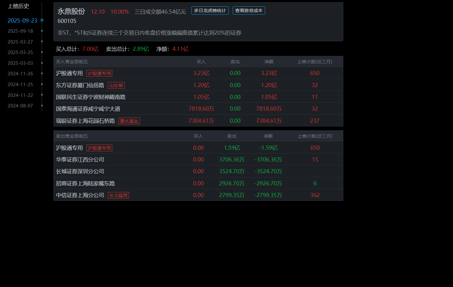Select history date 2024-08-07

pyautogui.click(x=20, y=106)
